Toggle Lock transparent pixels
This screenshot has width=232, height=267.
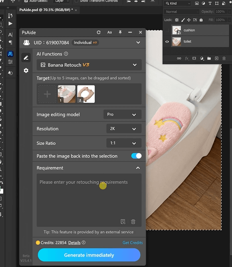click(x=177, y=20)
